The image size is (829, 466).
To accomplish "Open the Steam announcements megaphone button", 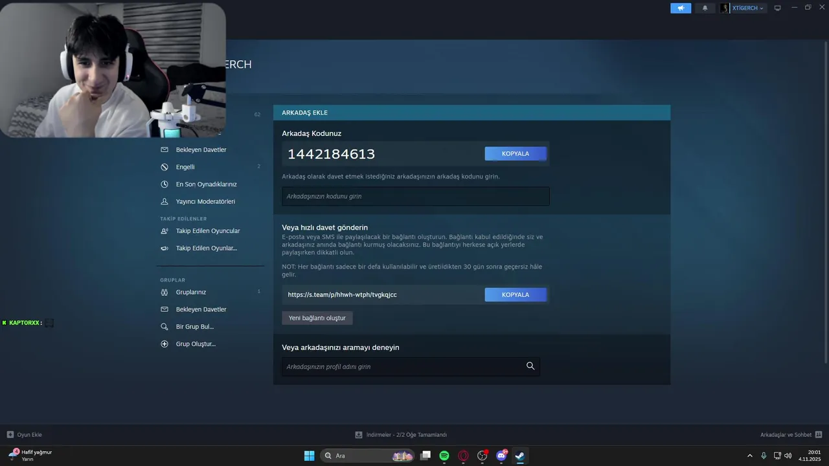I will (681, 8).
